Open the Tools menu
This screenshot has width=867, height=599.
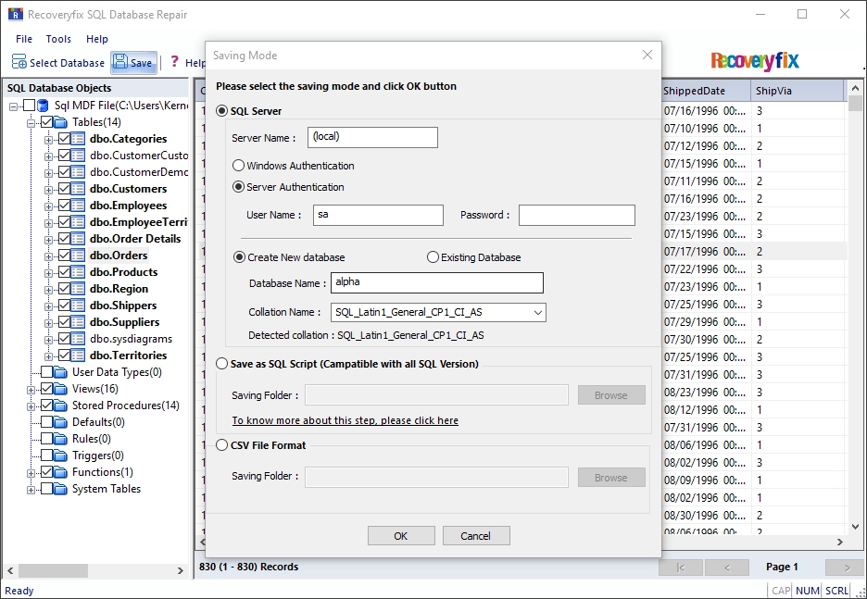click(x=58, y=39)
